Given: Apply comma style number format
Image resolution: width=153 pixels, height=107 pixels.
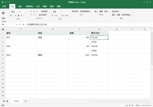Looking at the screenshot, I should pos(59,16).
